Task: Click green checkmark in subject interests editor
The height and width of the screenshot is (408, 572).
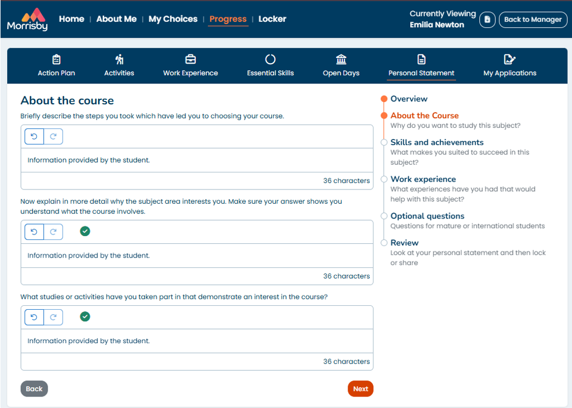Action: click(x=85, y=231)
